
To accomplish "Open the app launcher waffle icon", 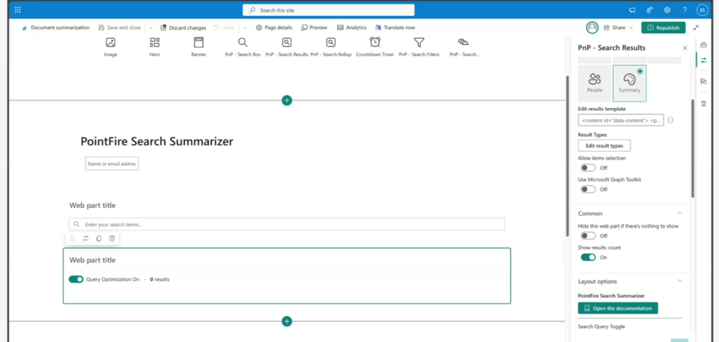I will 18,10.
